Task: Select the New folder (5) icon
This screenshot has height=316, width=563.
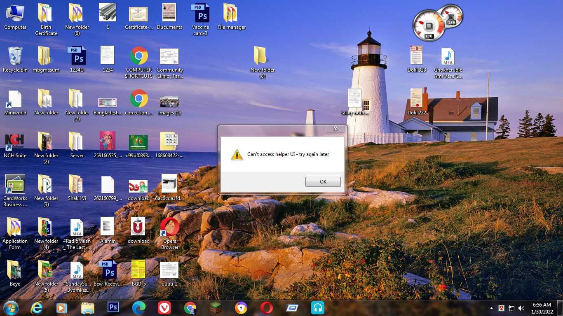Action: (x=46, y=276)
